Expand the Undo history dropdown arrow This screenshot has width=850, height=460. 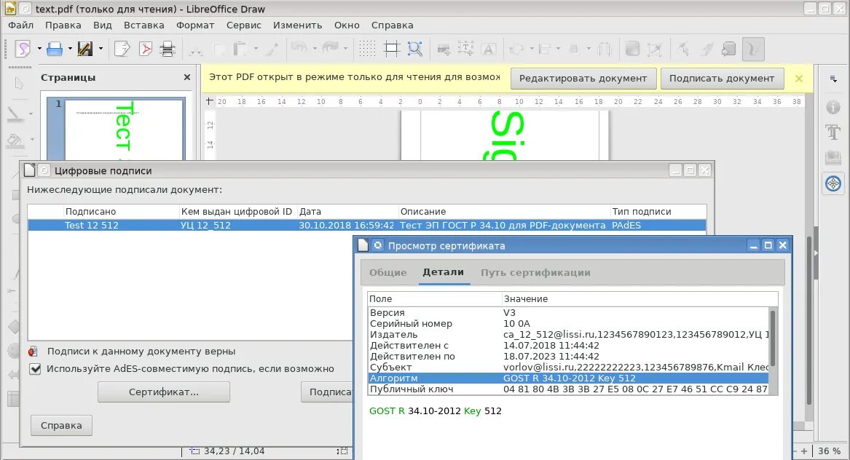click(x=315, y=49)
